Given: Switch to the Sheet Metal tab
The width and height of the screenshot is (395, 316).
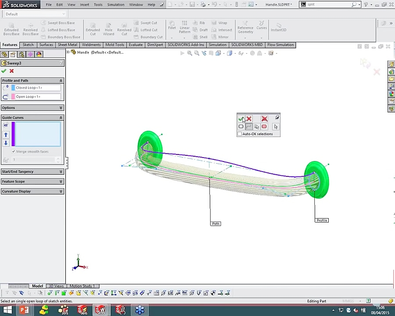Looking at the screenshot, I should (67, 44).
